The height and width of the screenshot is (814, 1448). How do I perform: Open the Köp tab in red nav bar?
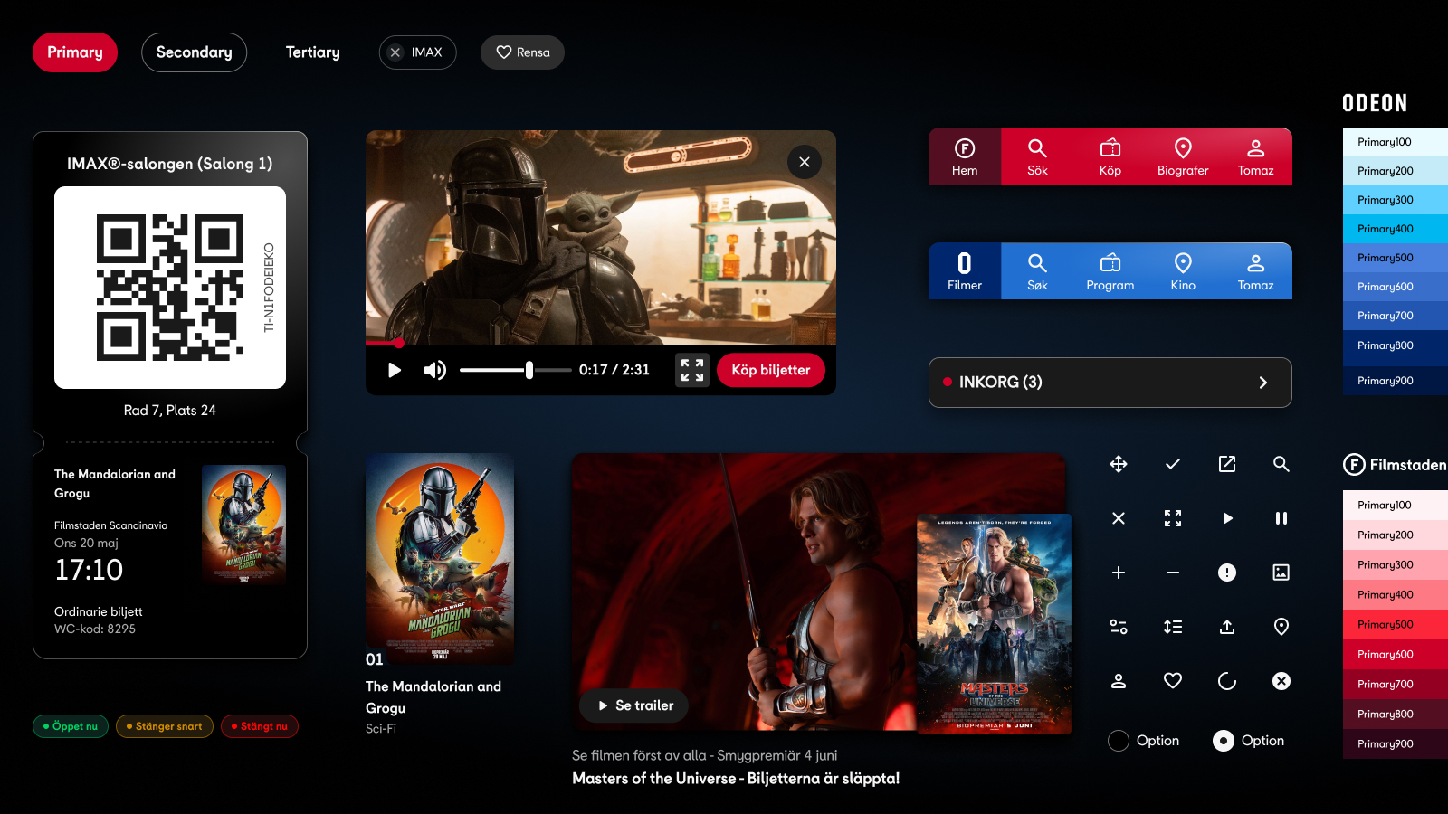1110,156
